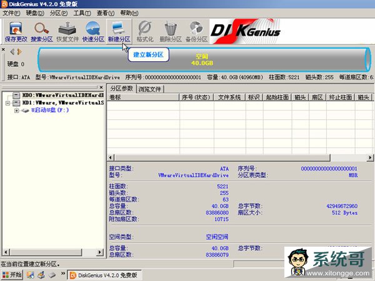375x281 pixels.
Task: Click tree panel scrollbar left arrow
Action: [6, 252]
